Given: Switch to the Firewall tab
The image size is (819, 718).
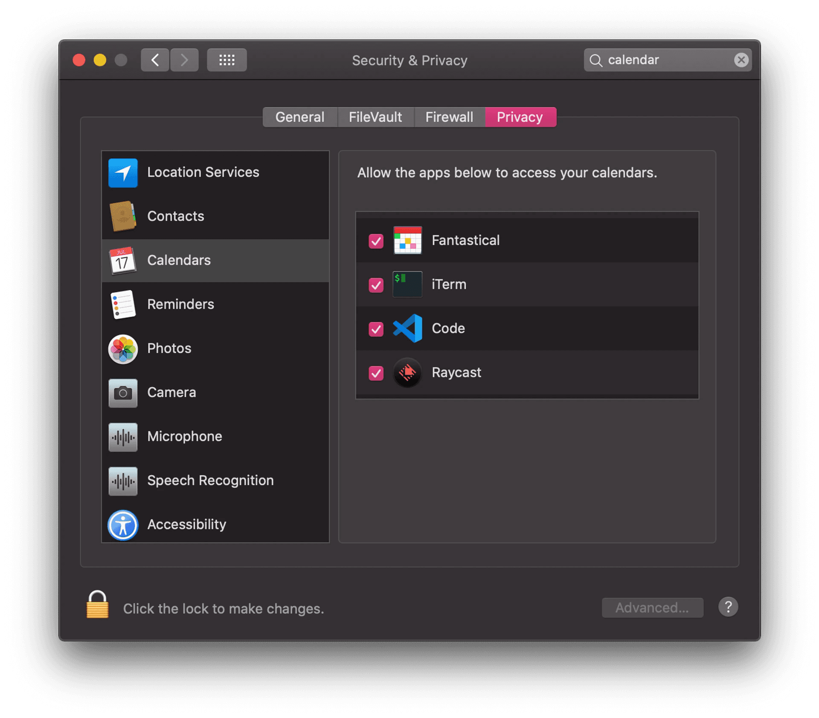Looking at the screenshot, I should click(x=449, y=117).
